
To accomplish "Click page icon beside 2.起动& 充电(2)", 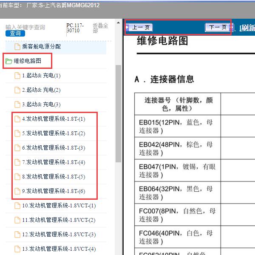I will [x=17, y=90].
